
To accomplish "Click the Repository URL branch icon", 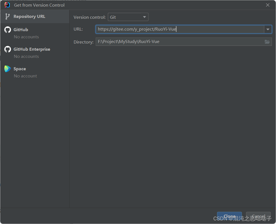I will coord(7,17).
